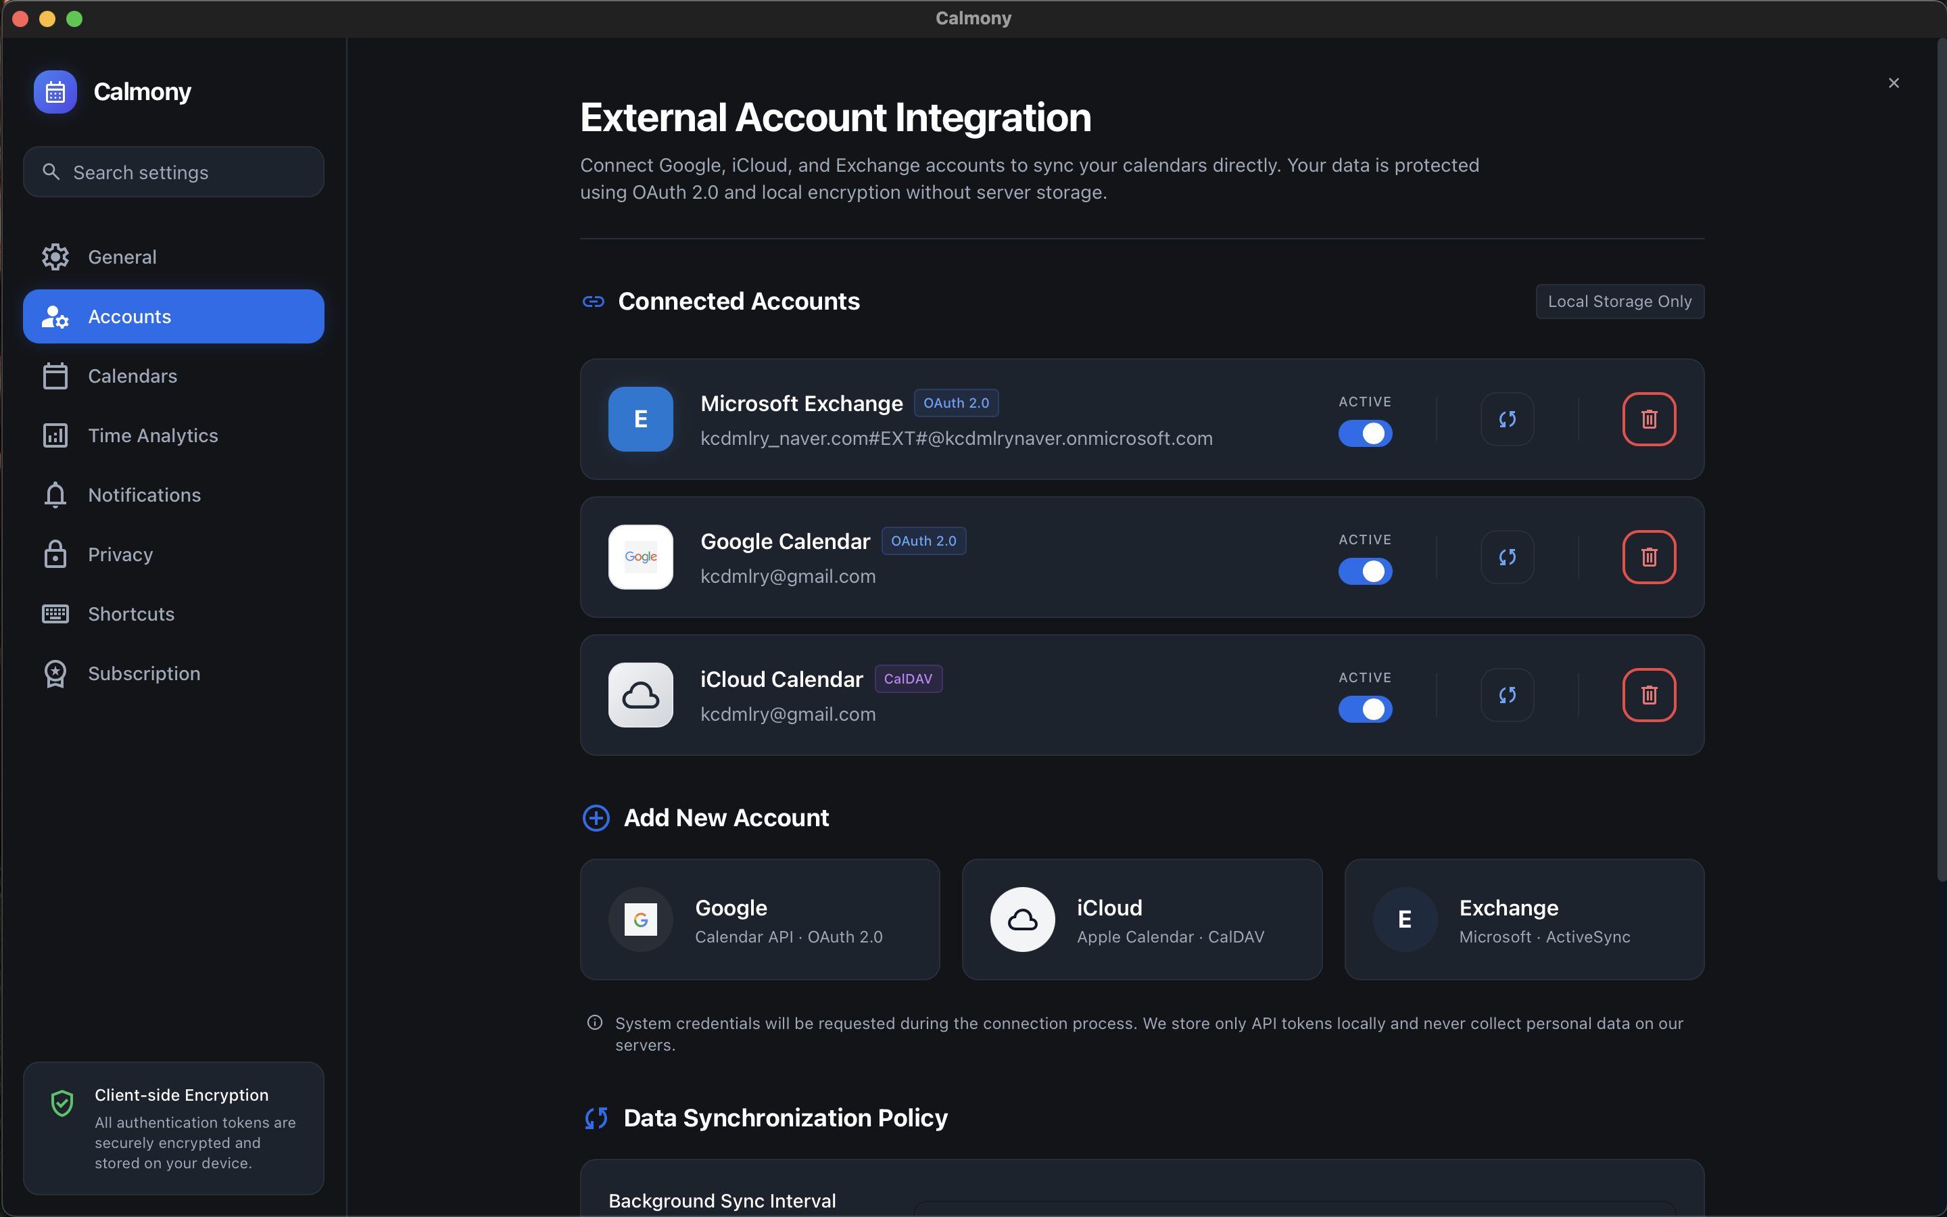Re-sync the iCloud Calendar account
This screenshot has height=1217, width=1947.
point(1506,694)
